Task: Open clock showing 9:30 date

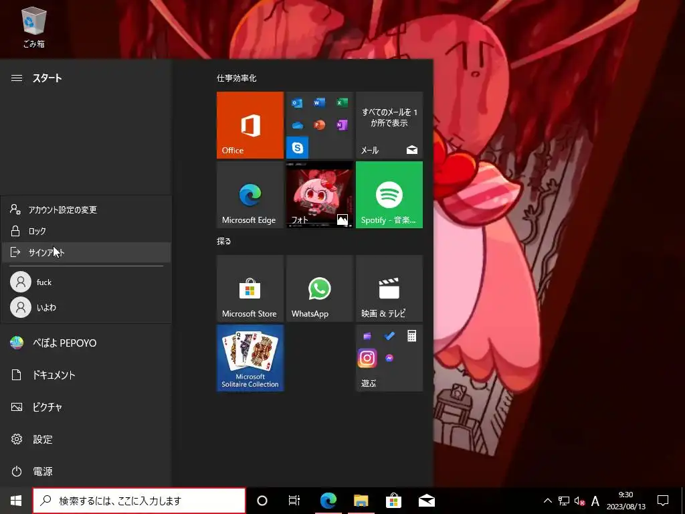Action: tap(625, 501)
